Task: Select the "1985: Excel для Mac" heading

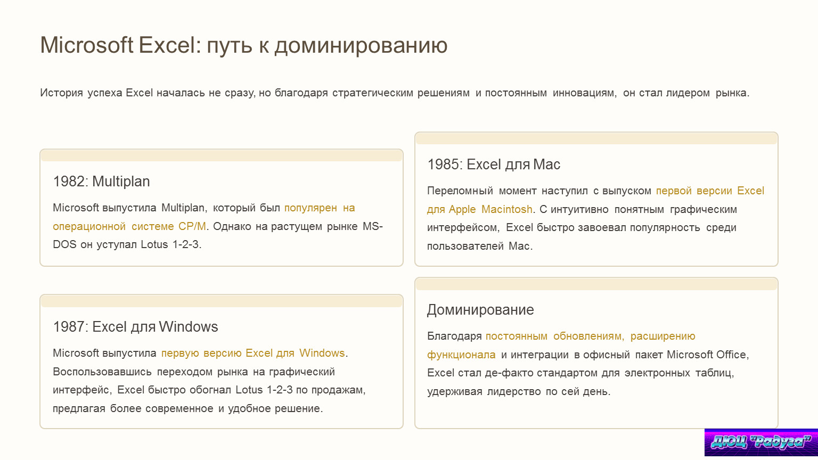Action: tap(493, 165)
